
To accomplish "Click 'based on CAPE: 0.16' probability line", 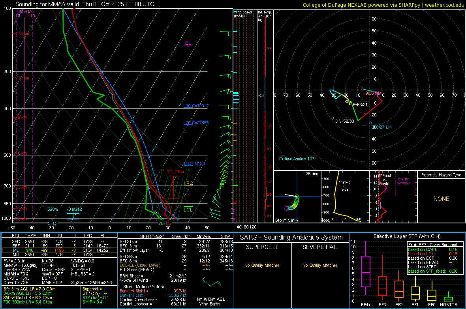I will [433, 249].
